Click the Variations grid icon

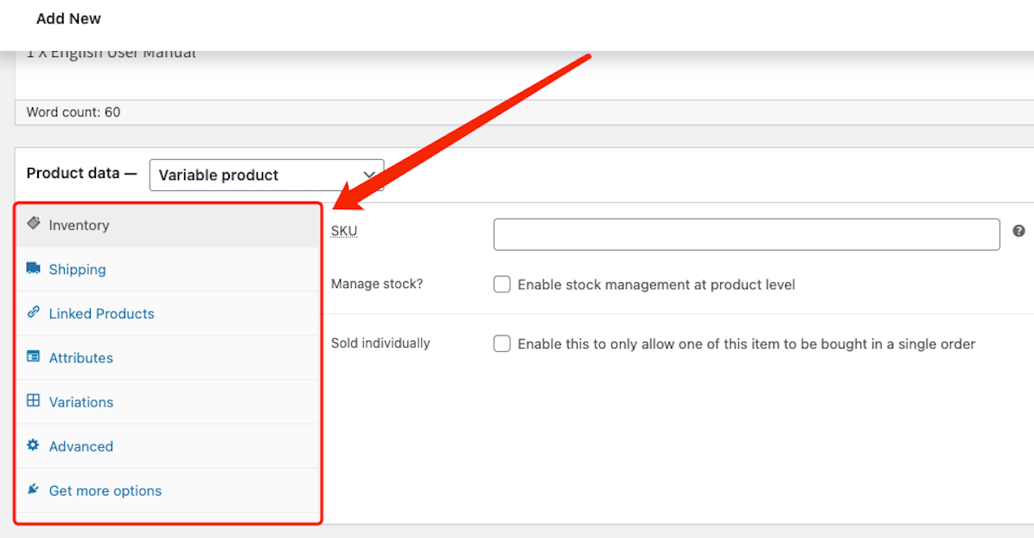(34, 400)
